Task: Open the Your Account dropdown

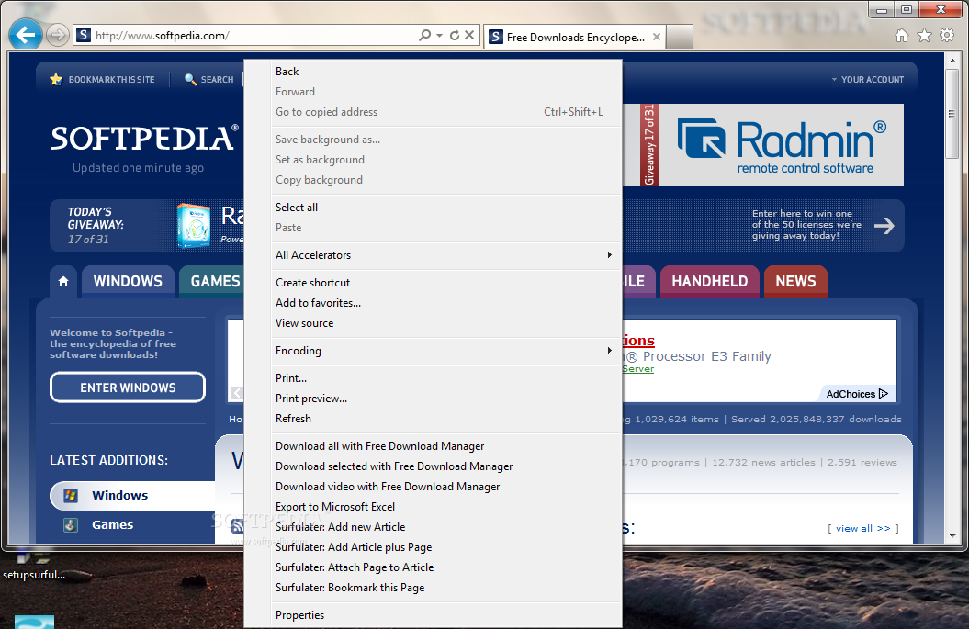Action: click(868, 80)
